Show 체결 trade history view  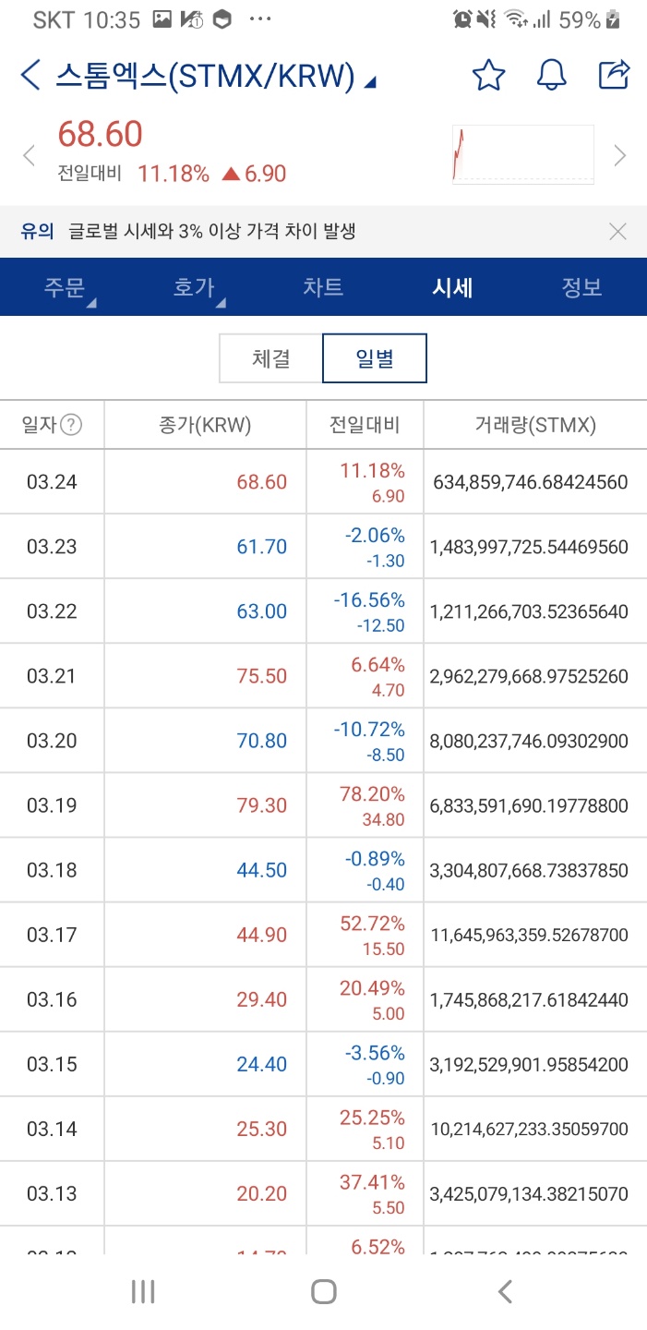271,358
